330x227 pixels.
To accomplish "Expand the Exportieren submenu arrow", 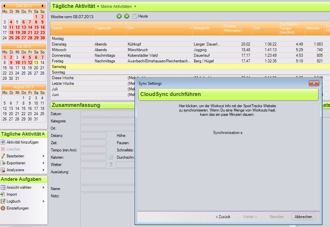I will tap(44, 163).
